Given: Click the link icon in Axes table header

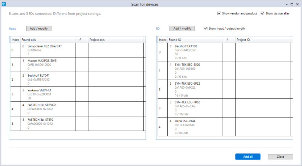Looking at the screenshot, I should tap(80, 39).
